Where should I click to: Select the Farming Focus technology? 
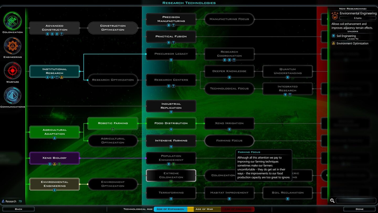[229, 141]
